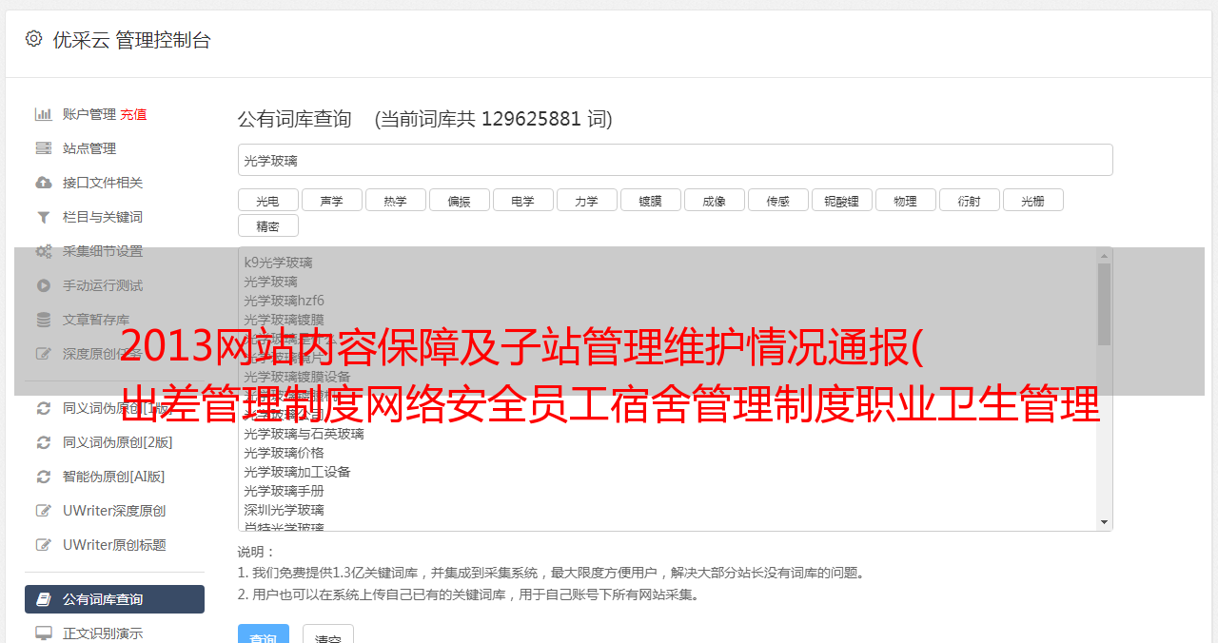Click the gear icon beside 优采云 title
1218x643 pixels.
coord(34,39)
